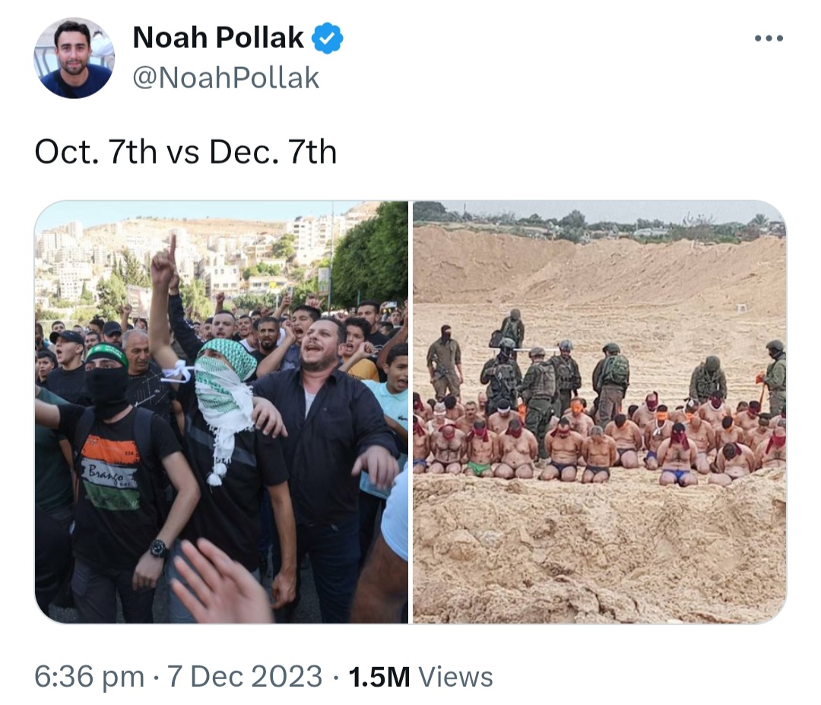Click the bold 1.5M number

coord(379,677)
